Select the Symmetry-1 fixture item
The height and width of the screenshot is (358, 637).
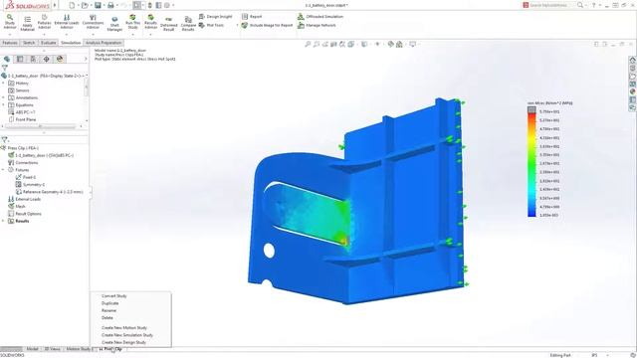pos(30,185)
